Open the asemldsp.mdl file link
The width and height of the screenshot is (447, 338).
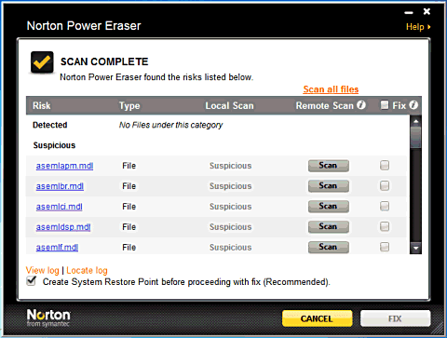point(63,227)
